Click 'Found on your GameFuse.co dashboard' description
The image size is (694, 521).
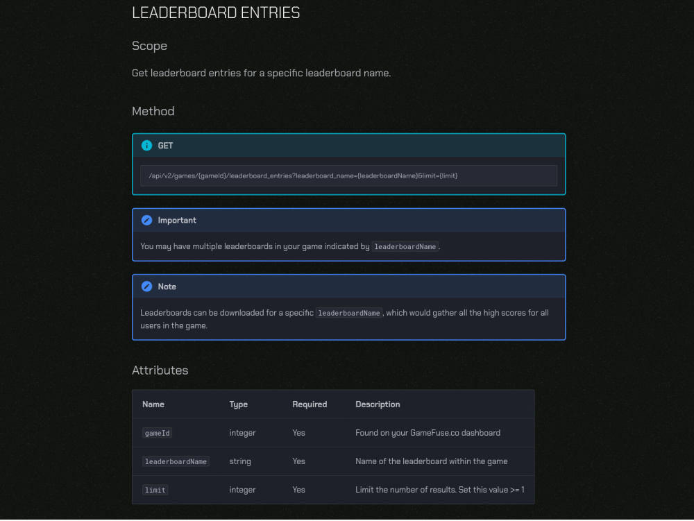click(428, 433)
